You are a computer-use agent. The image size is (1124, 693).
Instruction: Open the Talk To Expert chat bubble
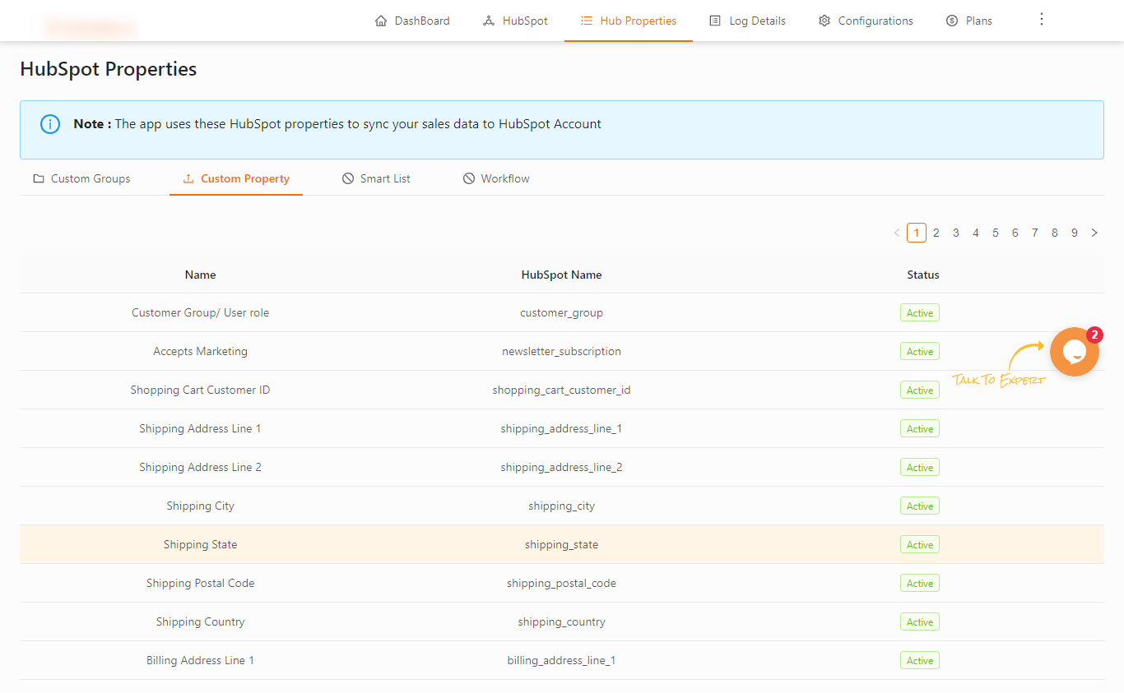1075,352
